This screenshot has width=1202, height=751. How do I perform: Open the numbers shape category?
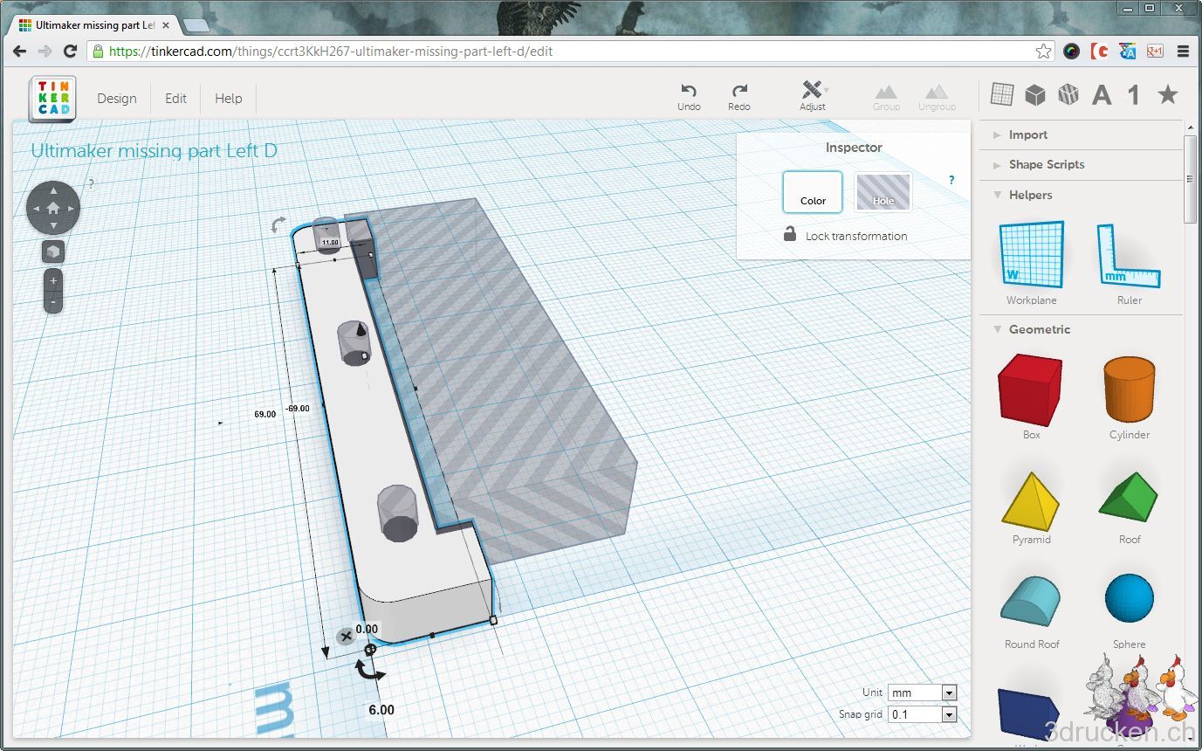[1134, 94]
